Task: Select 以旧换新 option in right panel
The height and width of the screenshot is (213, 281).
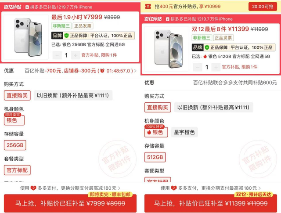Action: point(213,108)
